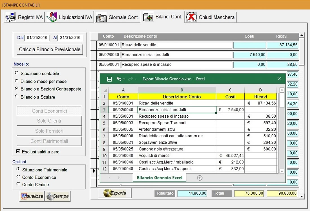Click the Bilanci Cont. folder icon
Image resolution: width=310 pixels, height=211 pixels.
click(148, 17)
